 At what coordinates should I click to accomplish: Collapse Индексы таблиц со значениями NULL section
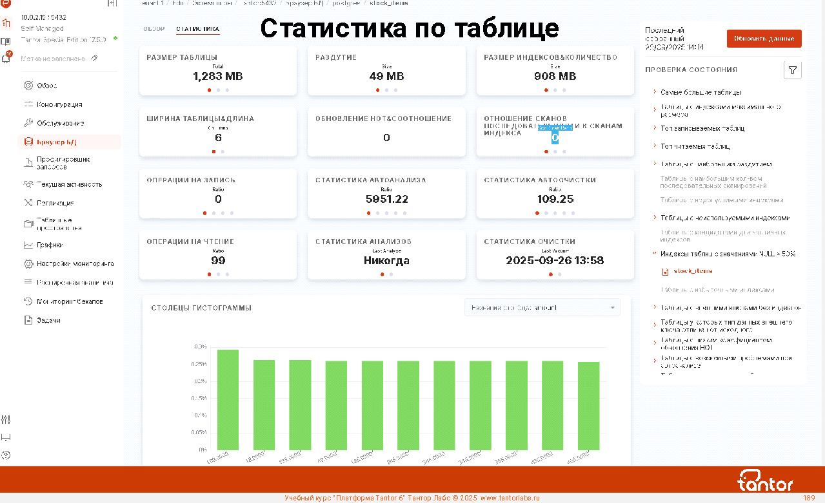point(655,254)
